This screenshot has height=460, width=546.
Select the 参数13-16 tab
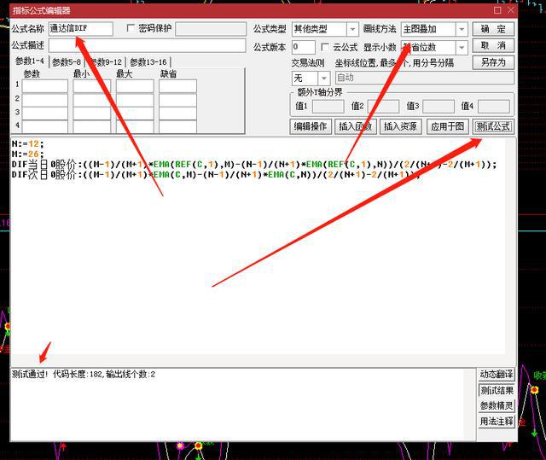148,62
